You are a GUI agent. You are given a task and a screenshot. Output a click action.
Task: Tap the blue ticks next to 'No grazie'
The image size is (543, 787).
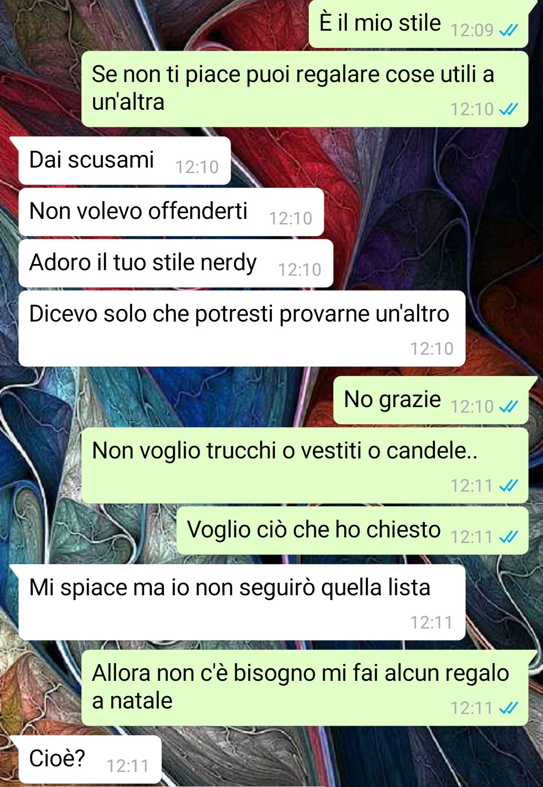(508, 407)
